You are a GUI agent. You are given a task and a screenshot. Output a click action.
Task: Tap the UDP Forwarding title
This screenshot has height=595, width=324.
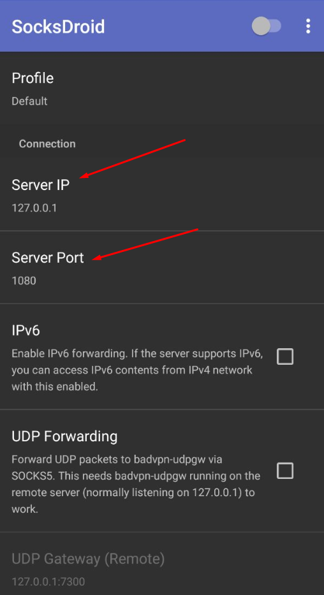[x=64, y=436]
